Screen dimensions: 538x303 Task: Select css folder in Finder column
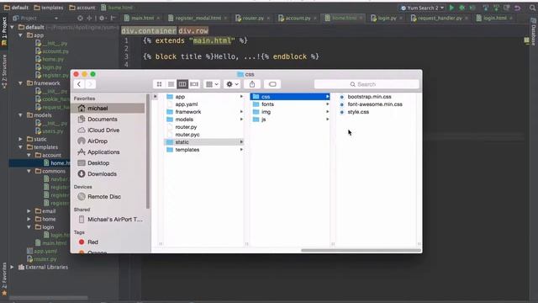point(290,97)
